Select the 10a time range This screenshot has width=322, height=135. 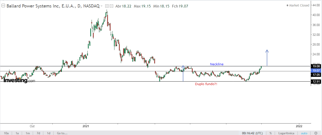[6, 133]
